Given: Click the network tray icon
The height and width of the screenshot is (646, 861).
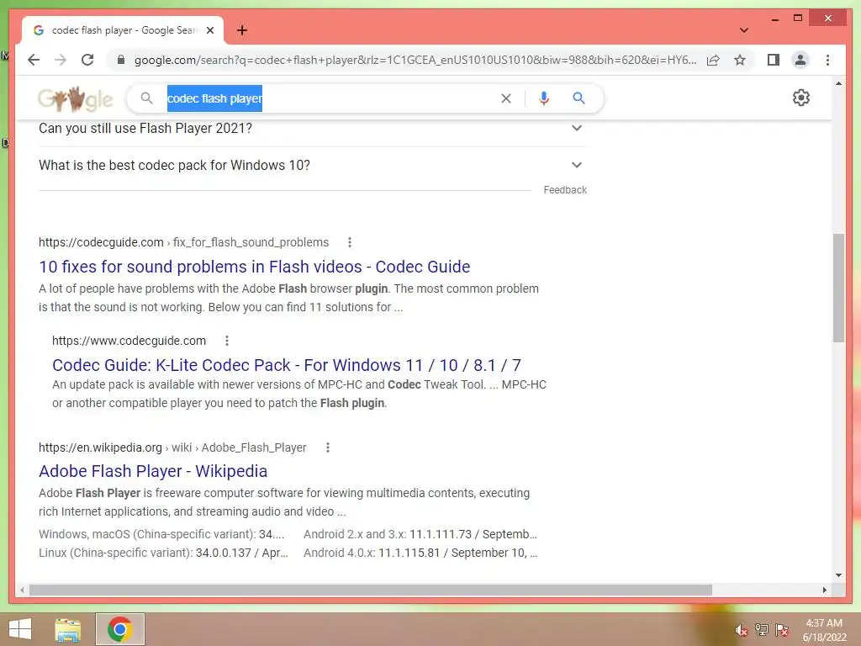Looking at the screenshot, I should tap(762, 630).
